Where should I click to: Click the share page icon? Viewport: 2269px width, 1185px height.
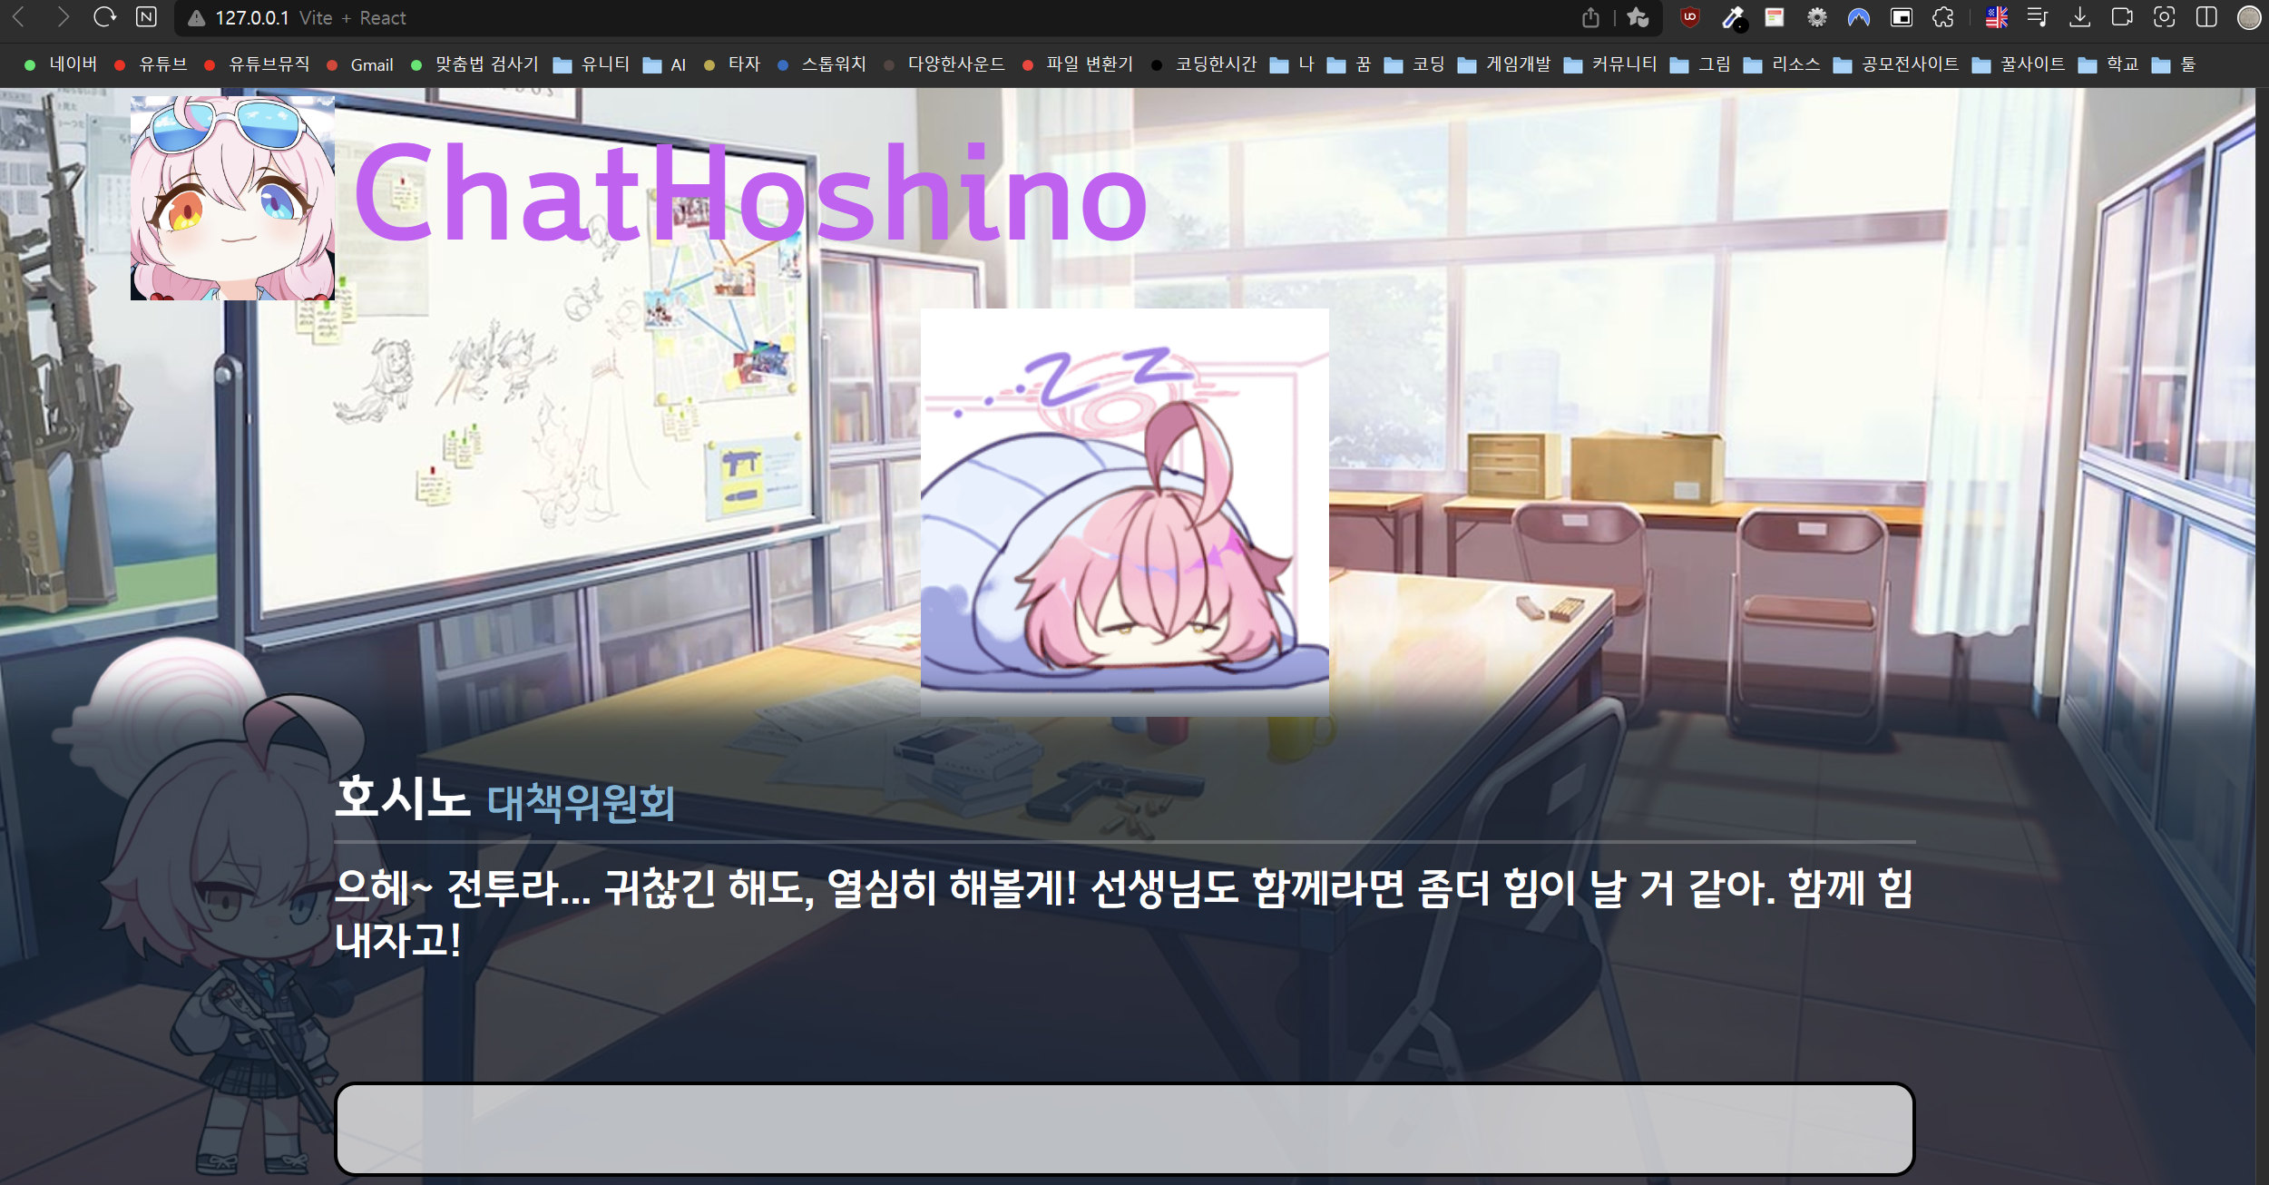pyautogui.click(x=1590, y=17)
